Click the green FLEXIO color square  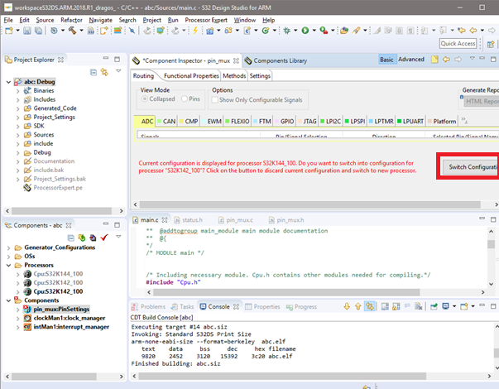click(x=228, y=121)
